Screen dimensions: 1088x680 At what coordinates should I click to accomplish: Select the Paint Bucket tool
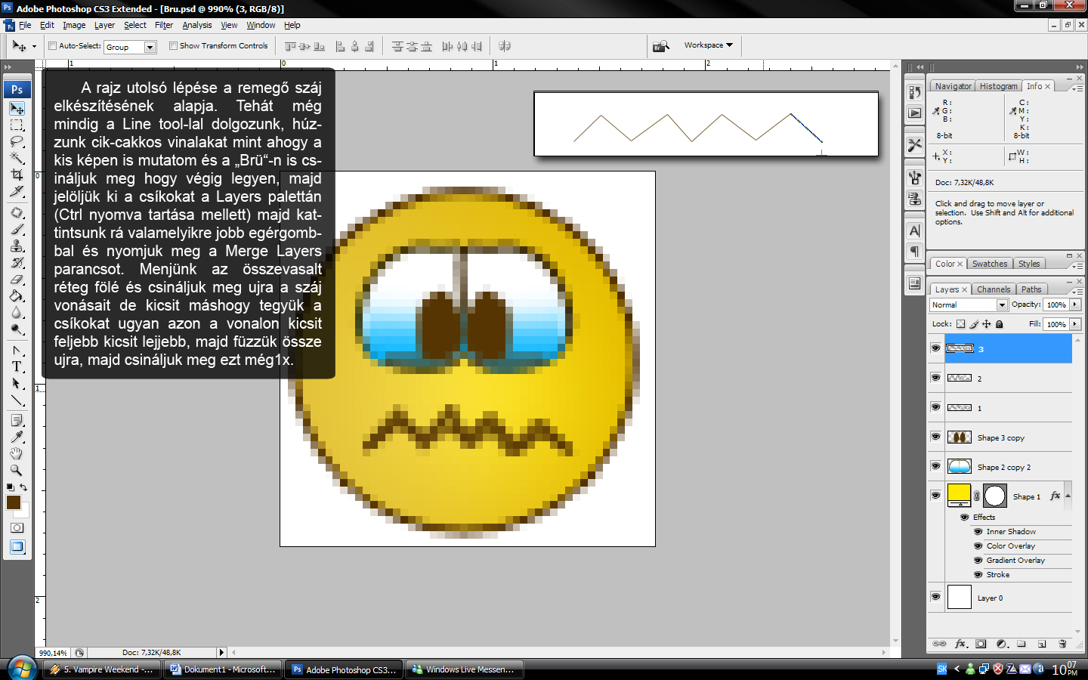click(x=17, y=296)
